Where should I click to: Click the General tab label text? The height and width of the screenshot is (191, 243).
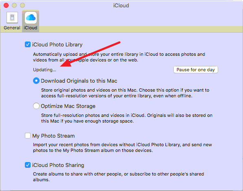coord(12,28)
